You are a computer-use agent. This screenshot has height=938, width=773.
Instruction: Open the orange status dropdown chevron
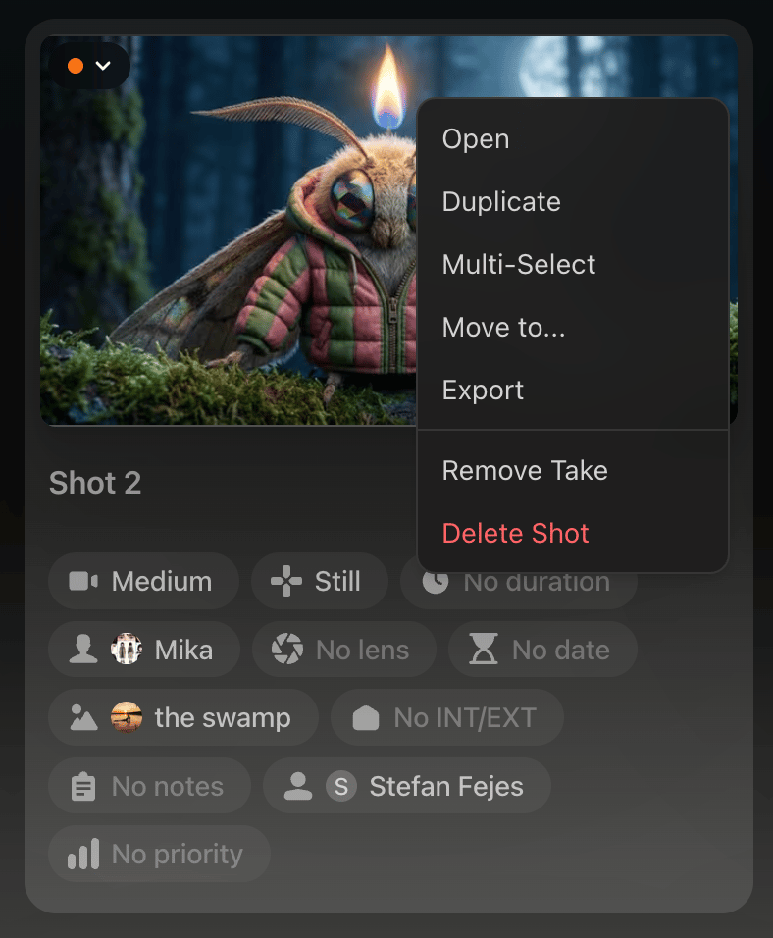103,66
